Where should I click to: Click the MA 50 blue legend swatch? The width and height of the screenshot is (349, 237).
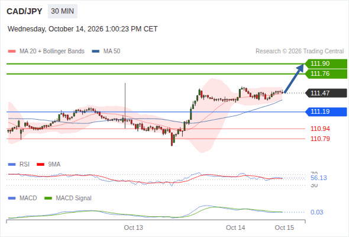(96, 52)
